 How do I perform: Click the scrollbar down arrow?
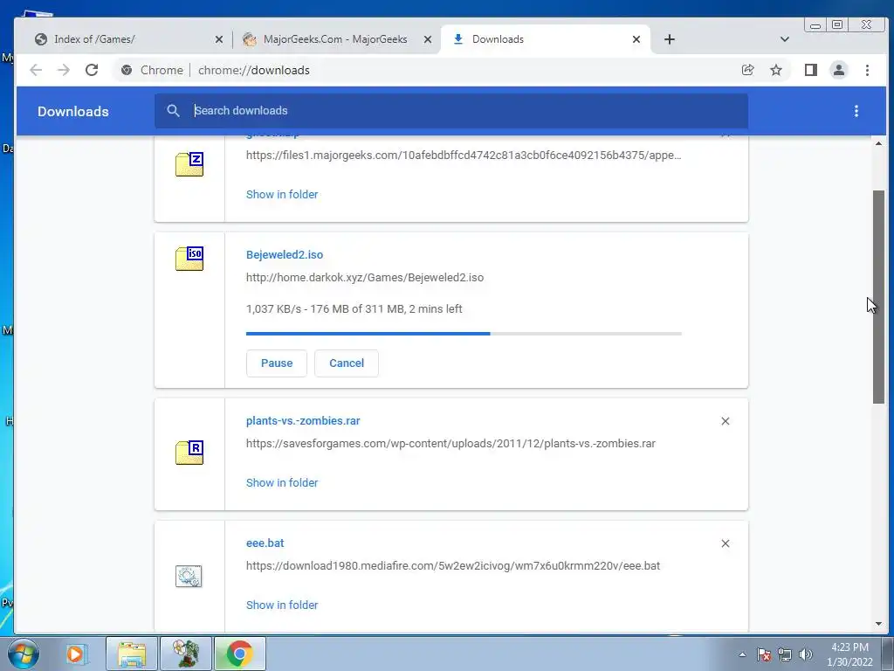point(878,624)
